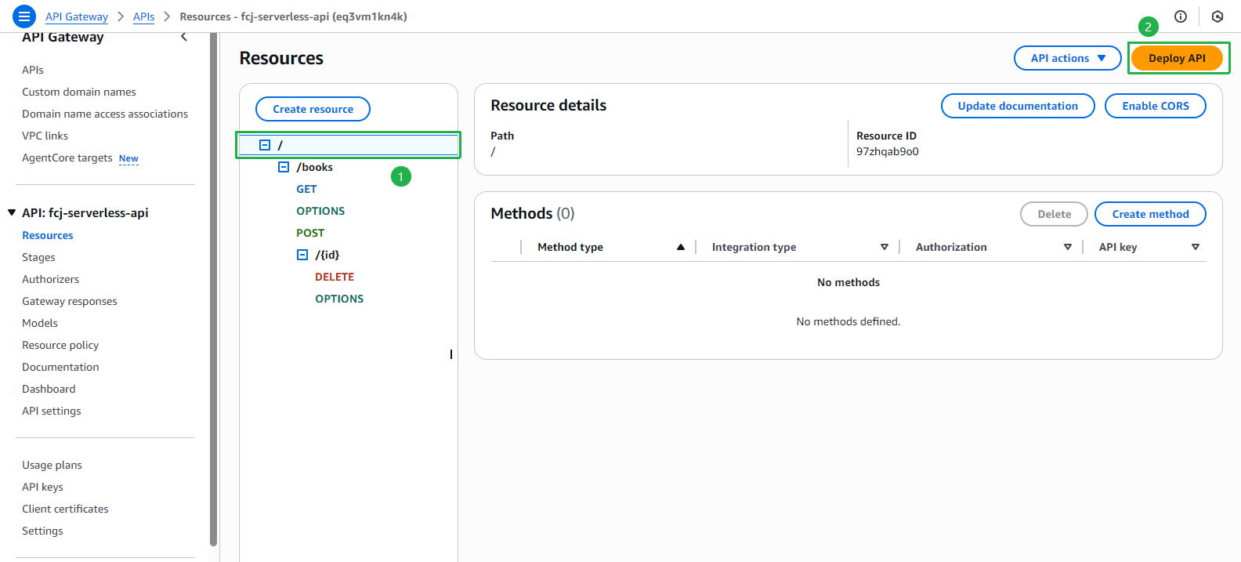1241x562 pixels.
Task: Open Documentation in sidebar
Action: click(x=60, y=367)
